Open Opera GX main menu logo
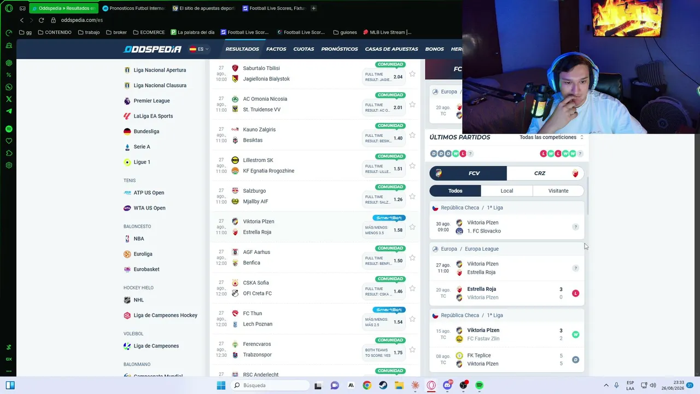Viewport: 700px width, 394px height. click(9, 8)
